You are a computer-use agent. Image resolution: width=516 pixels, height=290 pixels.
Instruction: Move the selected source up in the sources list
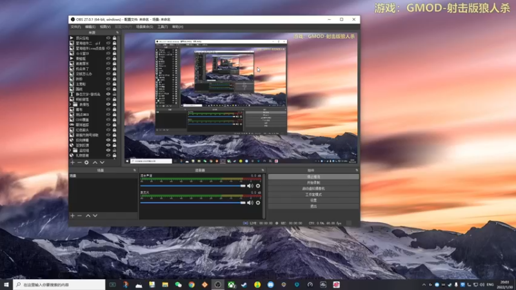(x=95, y=162)
